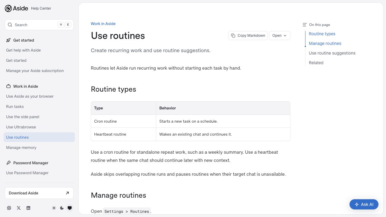The image size is (386, 217).
Task: Switch to dark theme moon icon
Action: 62,208
